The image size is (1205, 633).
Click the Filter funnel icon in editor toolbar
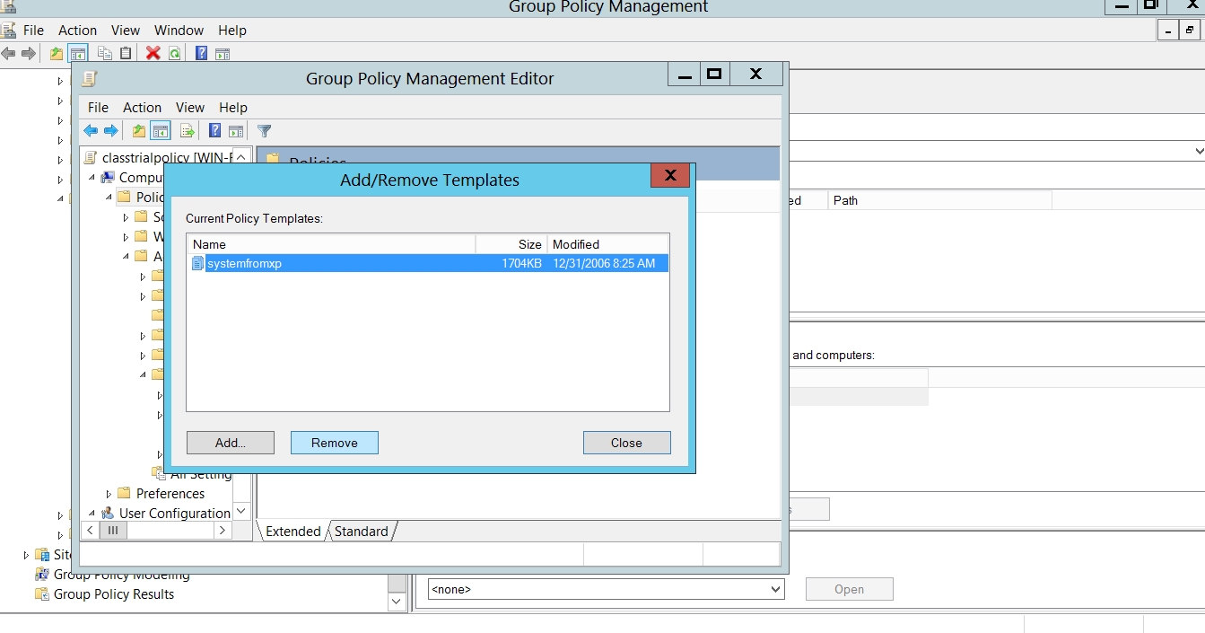coord(264,131)
